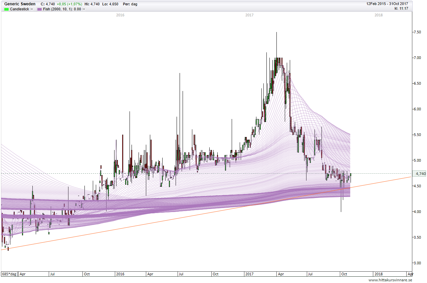Expand the Fish indicator dropdown arrow
This screenshot has width=427, height=283.
pyautogui.click(x=84, y=9)
